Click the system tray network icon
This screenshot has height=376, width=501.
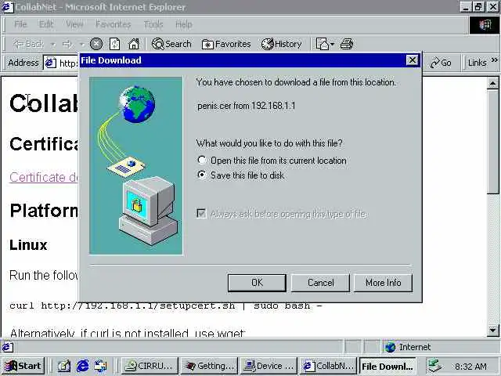435,366
